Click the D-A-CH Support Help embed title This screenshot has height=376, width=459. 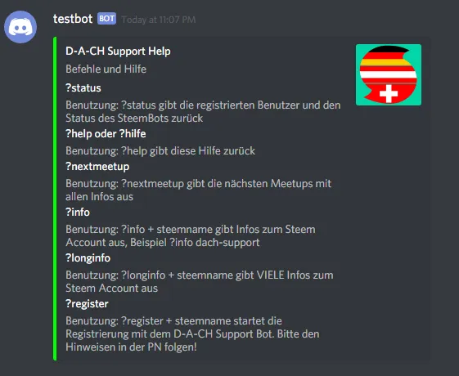118,51
